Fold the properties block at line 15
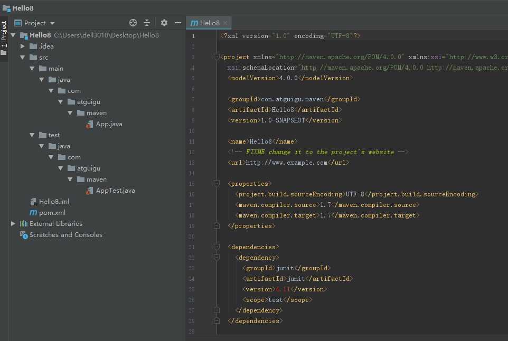The width and height of the screenshot is (508, 341). (x=217, y=184)
